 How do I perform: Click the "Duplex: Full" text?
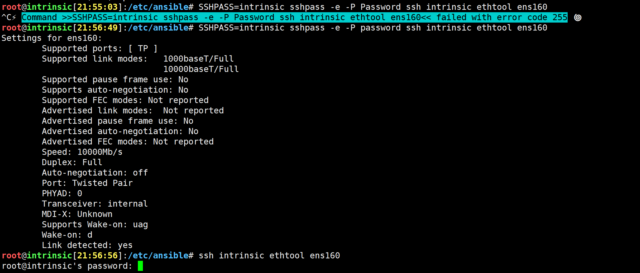coord(72,163)
